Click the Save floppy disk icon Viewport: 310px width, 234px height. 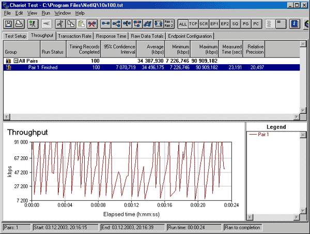8,24
